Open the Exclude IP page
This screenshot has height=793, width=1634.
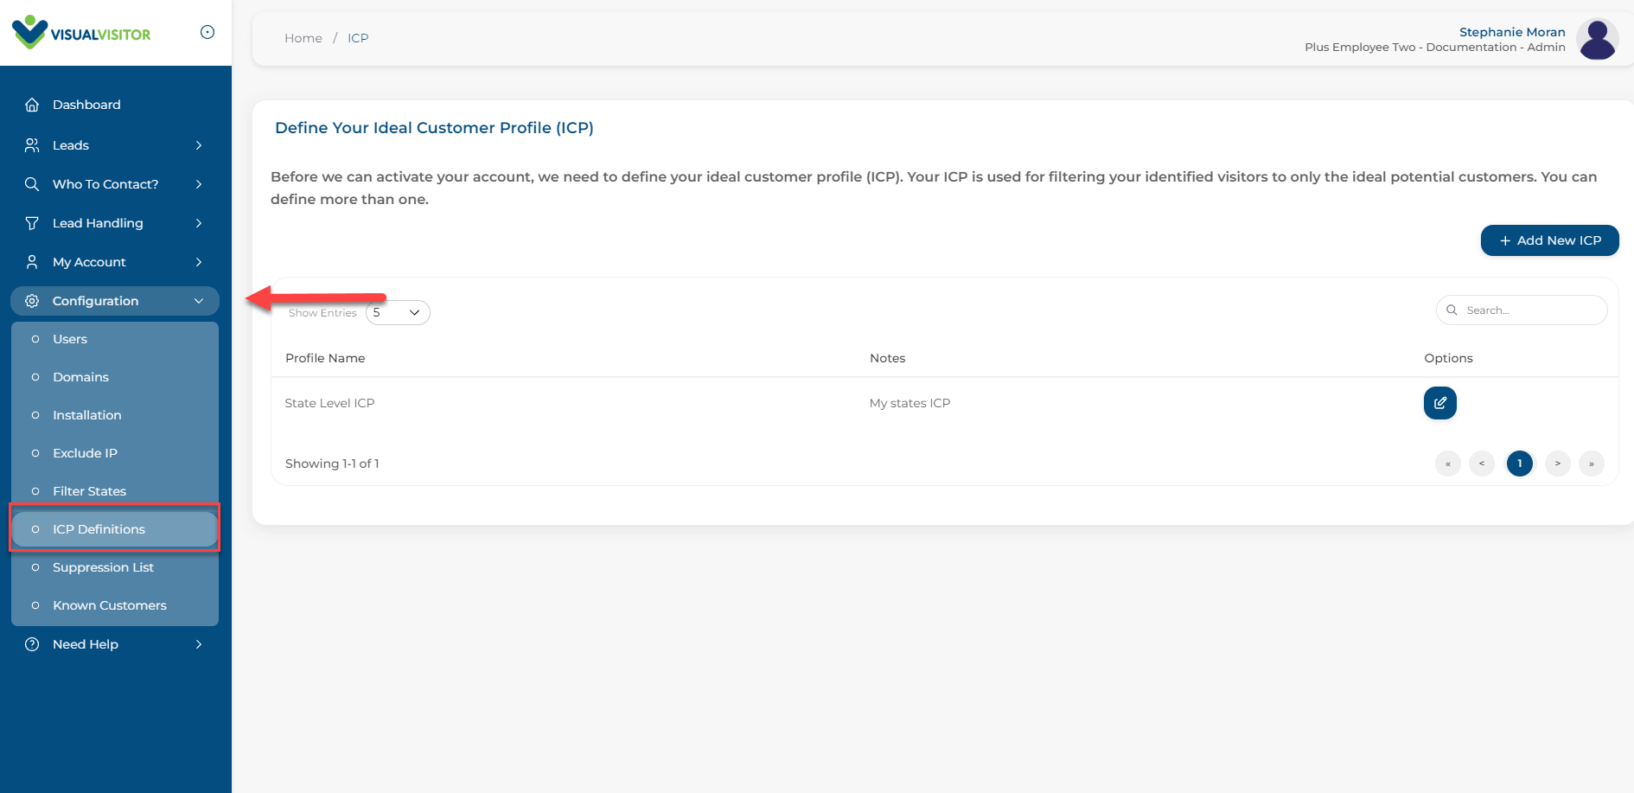coord(115,453)
